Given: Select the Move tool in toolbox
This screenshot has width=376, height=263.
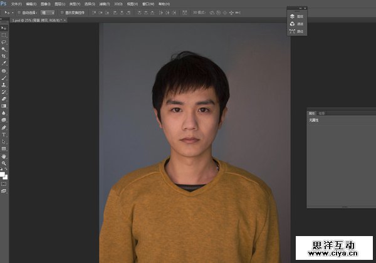Looking at the screenshot, I should point(4,28).
